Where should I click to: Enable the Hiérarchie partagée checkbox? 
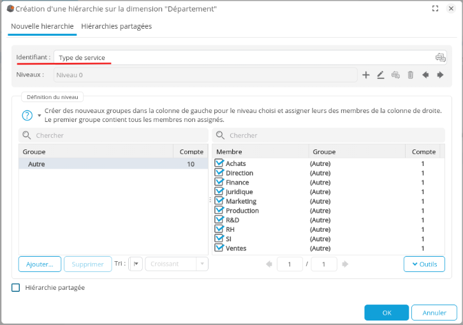pyautogui.click(x=16, y=288)
